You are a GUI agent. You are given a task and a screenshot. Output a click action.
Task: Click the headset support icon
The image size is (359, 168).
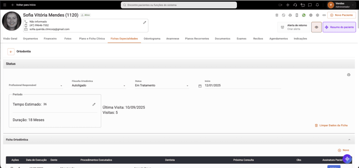tap(295, 5)
